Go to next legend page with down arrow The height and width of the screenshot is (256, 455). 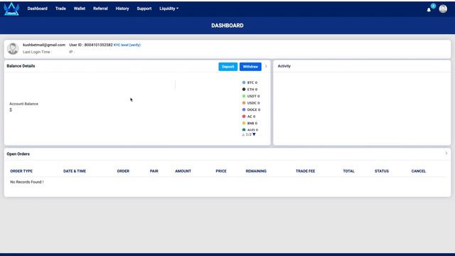[255, 134]
